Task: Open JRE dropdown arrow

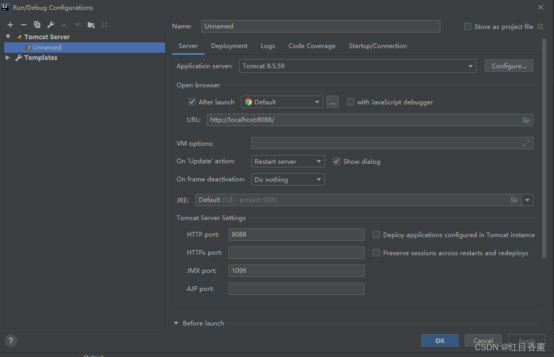Action: tap(527, 200)
